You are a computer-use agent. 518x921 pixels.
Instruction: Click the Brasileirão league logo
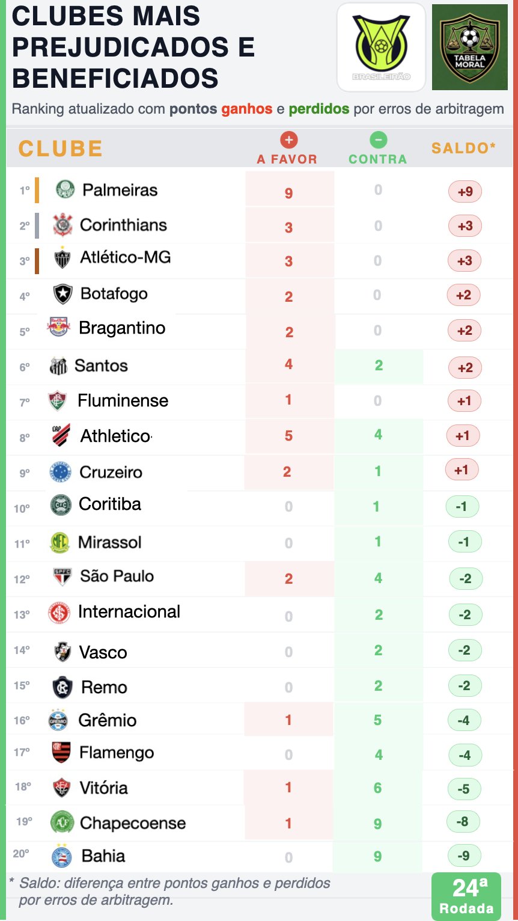pyautogui.click(x=381, y=47)
